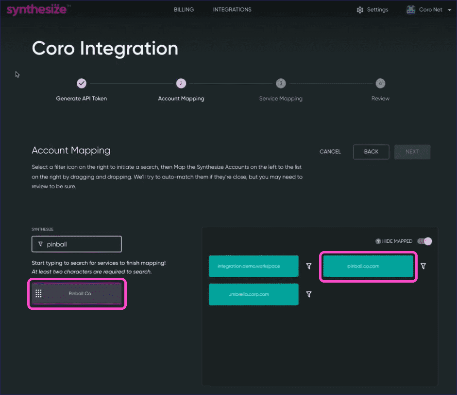Click the filter icon beside pinball.co.com
Viewport: 457px width, 395px height.
[423, 266]
